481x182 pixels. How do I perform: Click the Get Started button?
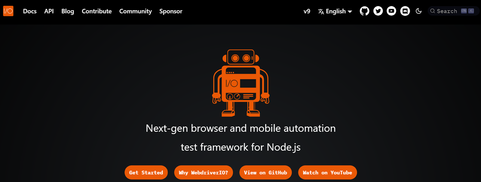pyautogui.click(x=146, y=172)
